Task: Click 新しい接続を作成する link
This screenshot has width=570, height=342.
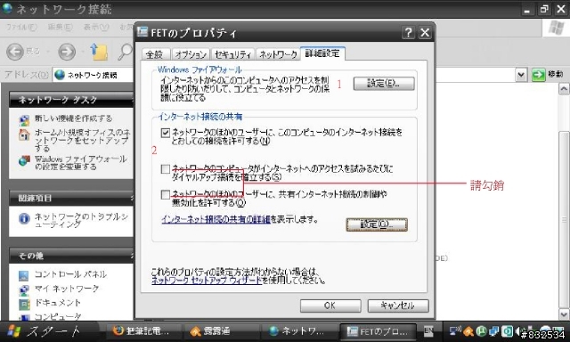Action: [x=73, y=118]
